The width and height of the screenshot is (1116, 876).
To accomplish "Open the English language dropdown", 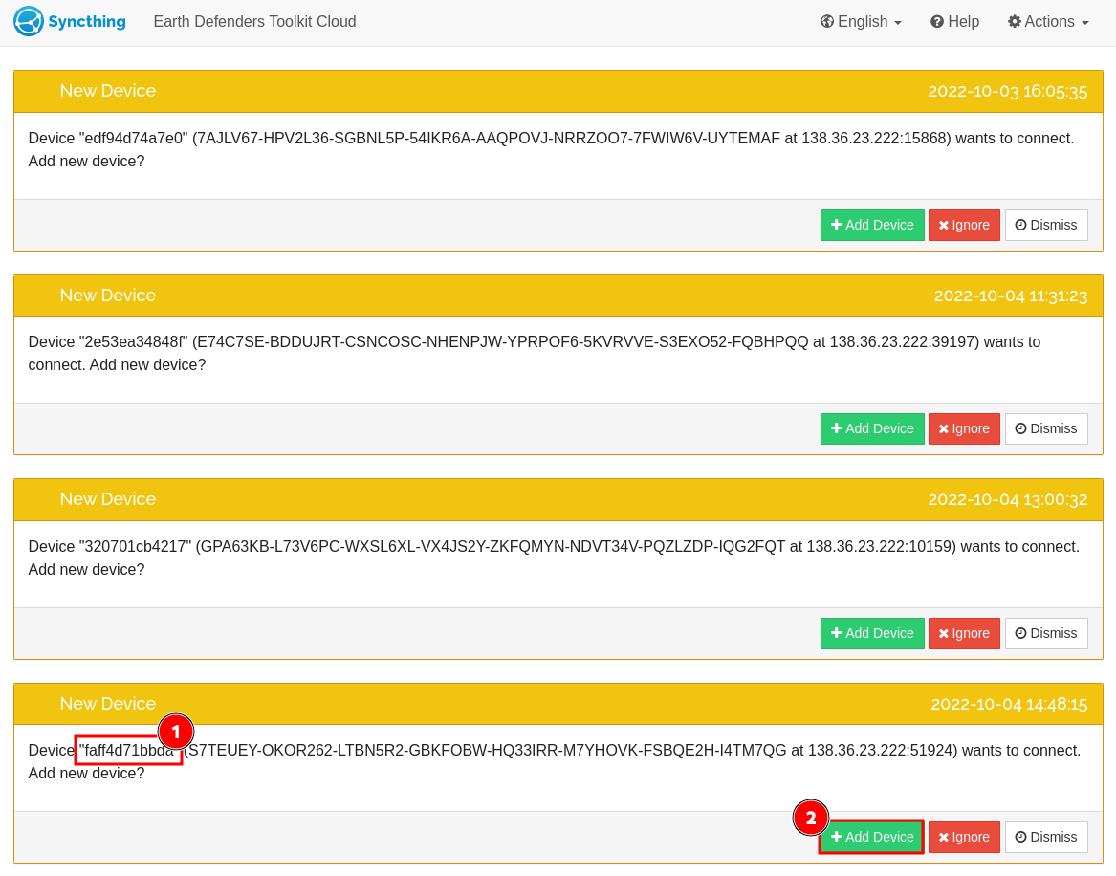I will click(x=861, y=21).
